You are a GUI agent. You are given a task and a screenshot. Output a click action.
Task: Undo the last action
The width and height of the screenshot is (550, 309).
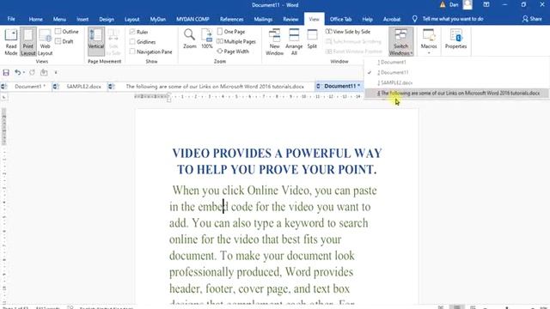(x=17, y=72)
